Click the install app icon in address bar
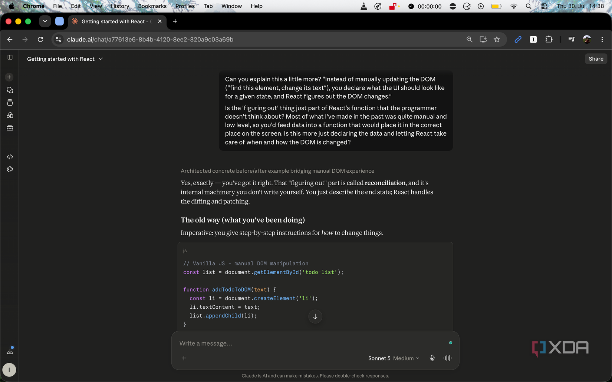The width and height of the screenshot is (612, 382). click(483, 39)
